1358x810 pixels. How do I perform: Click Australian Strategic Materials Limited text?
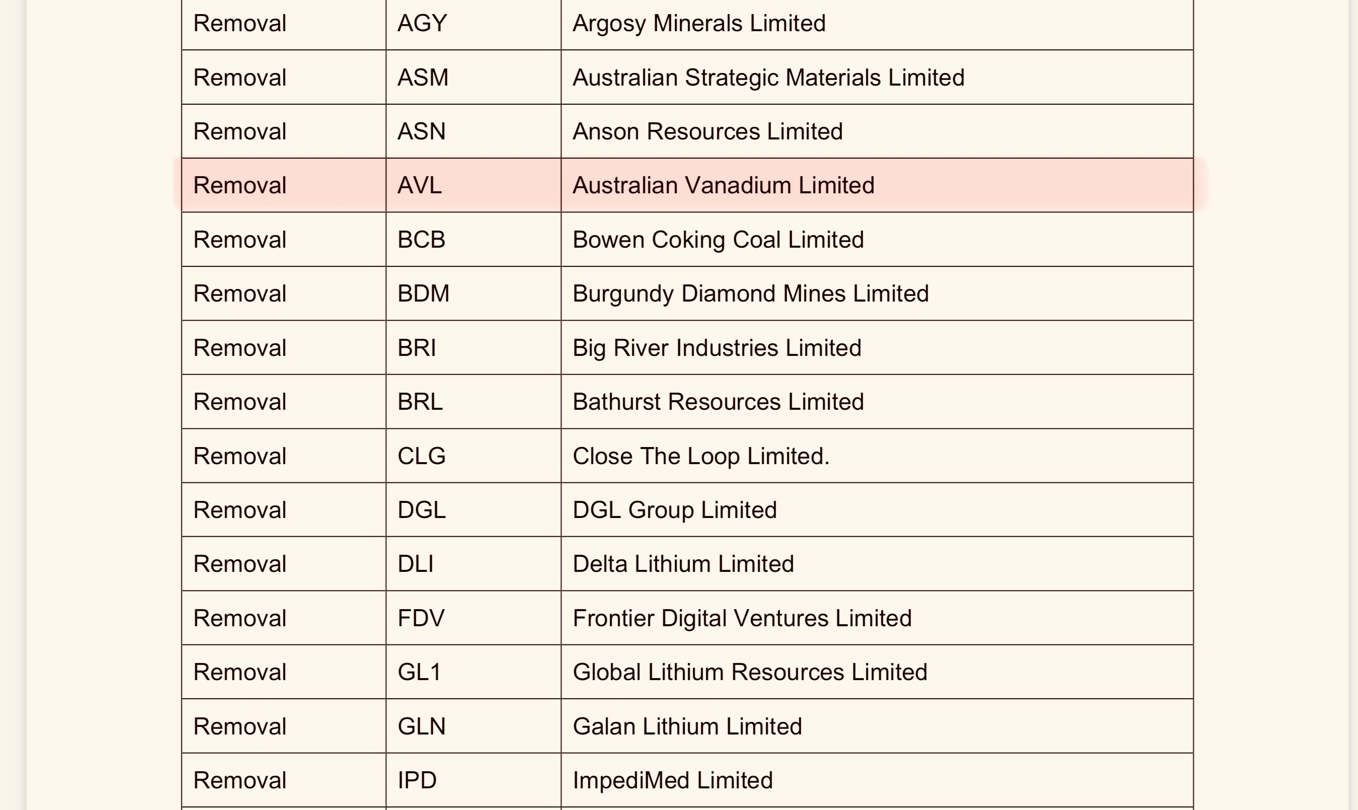click(768, 78)
